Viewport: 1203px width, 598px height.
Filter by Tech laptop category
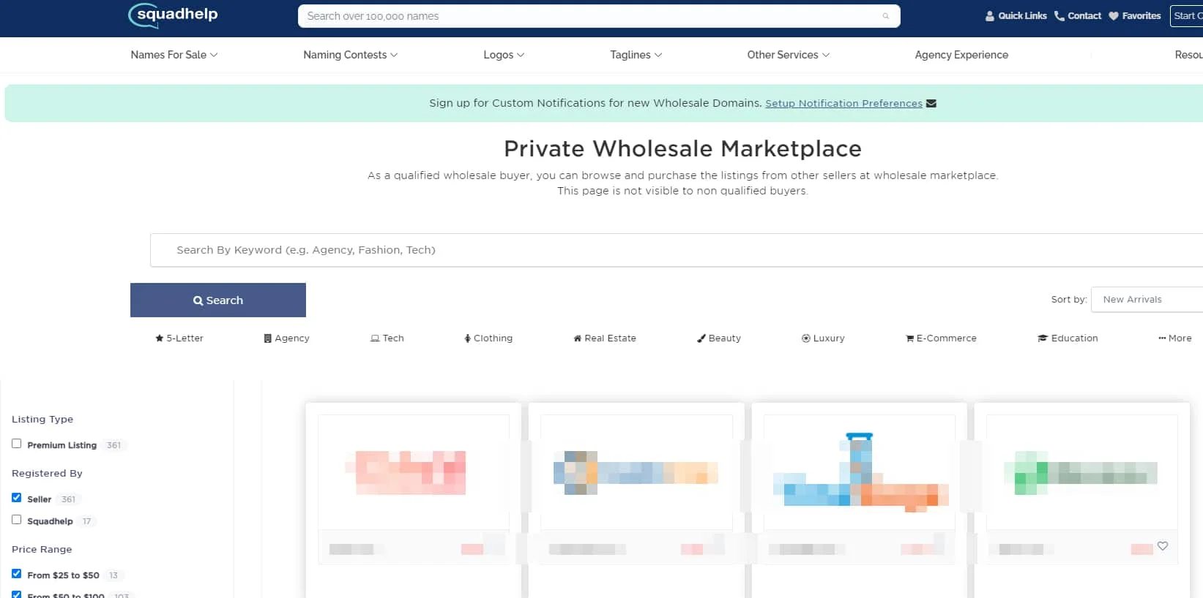tap(387, 338)
